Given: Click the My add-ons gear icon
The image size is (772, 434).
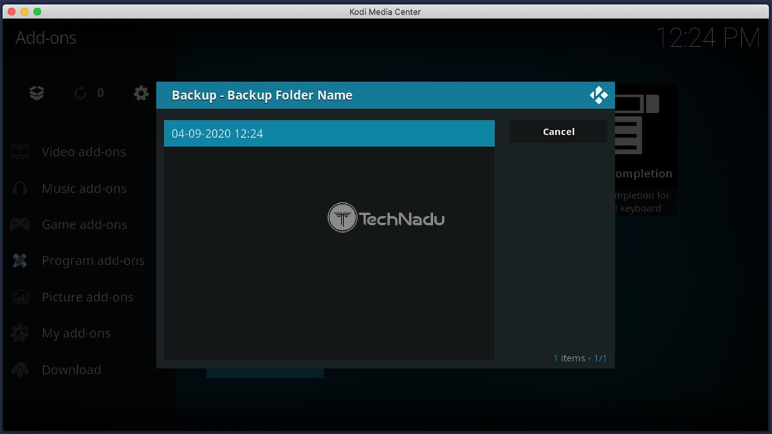Looking at the screenshot, I should click(20, 334).
